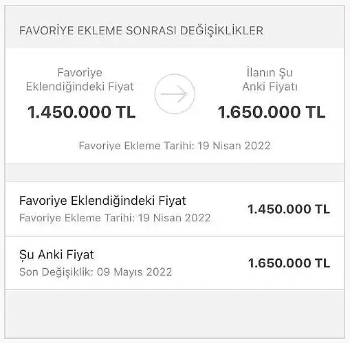The image size is (350, 343).
Task: Click the gray separator band between sections
Action: (175, 173)
